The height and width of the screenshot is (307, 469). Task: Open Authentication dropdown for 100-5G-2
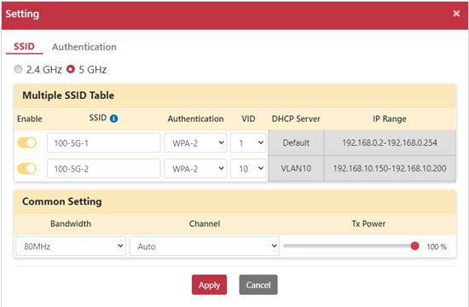point(195,169)
